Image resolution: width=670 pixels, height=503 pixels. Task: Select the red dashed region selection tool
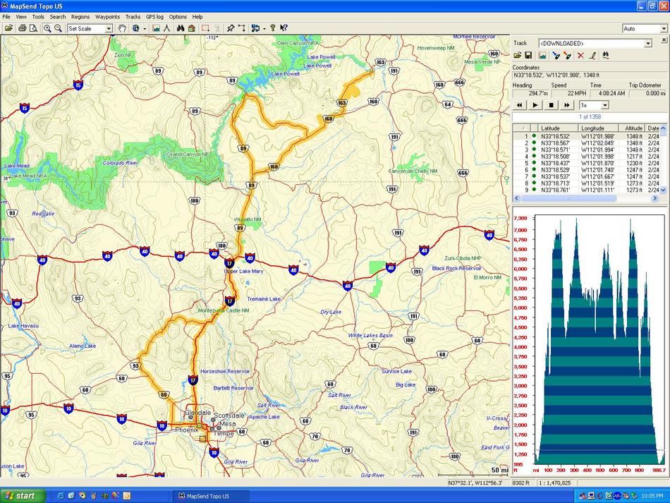pos(205,28)
